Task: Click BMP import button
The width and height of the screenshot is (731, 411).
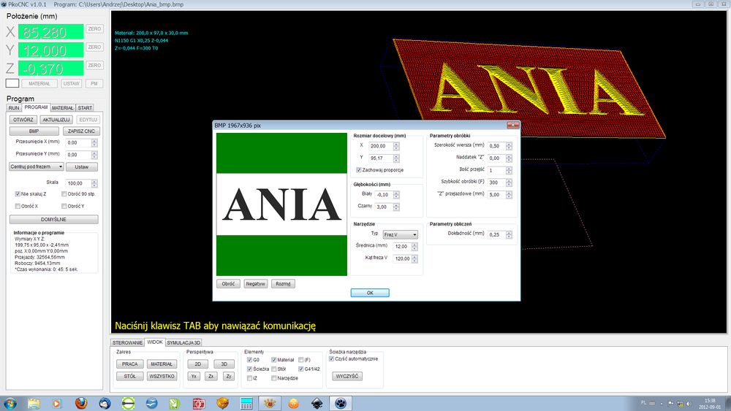Action: coord(34,131)
